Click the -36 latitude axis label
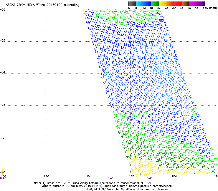218x191 pixels. 3,105
